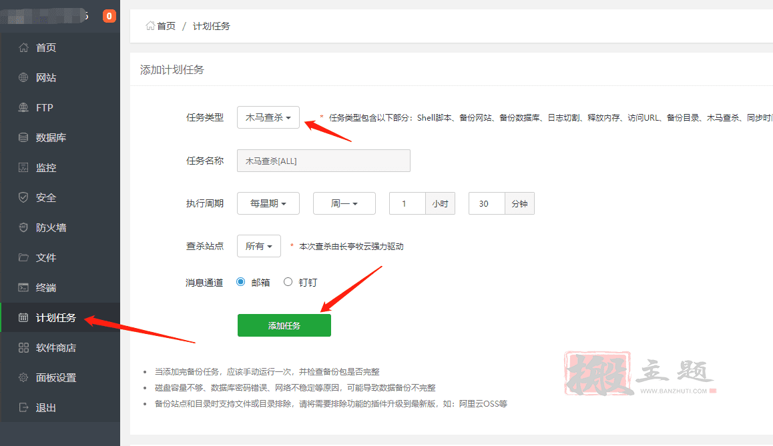Click the firewall icon for 防火墙

[23, 227]
